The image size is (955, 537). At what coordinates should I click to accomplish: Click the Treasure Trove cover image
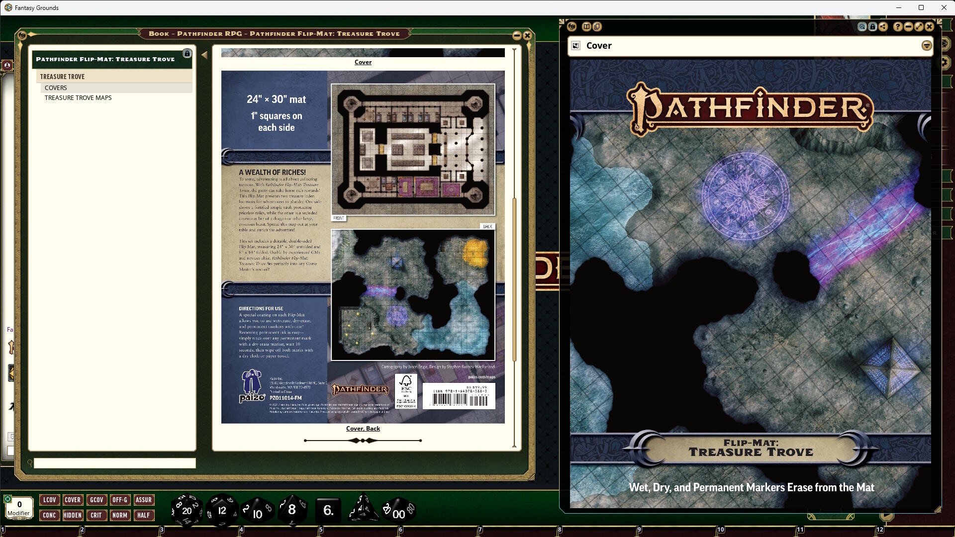pos(751,284)
